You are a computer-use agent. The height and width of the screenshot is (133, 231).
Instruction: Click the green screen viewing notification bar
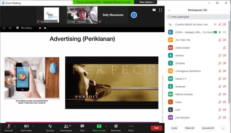tap(103, 2)
